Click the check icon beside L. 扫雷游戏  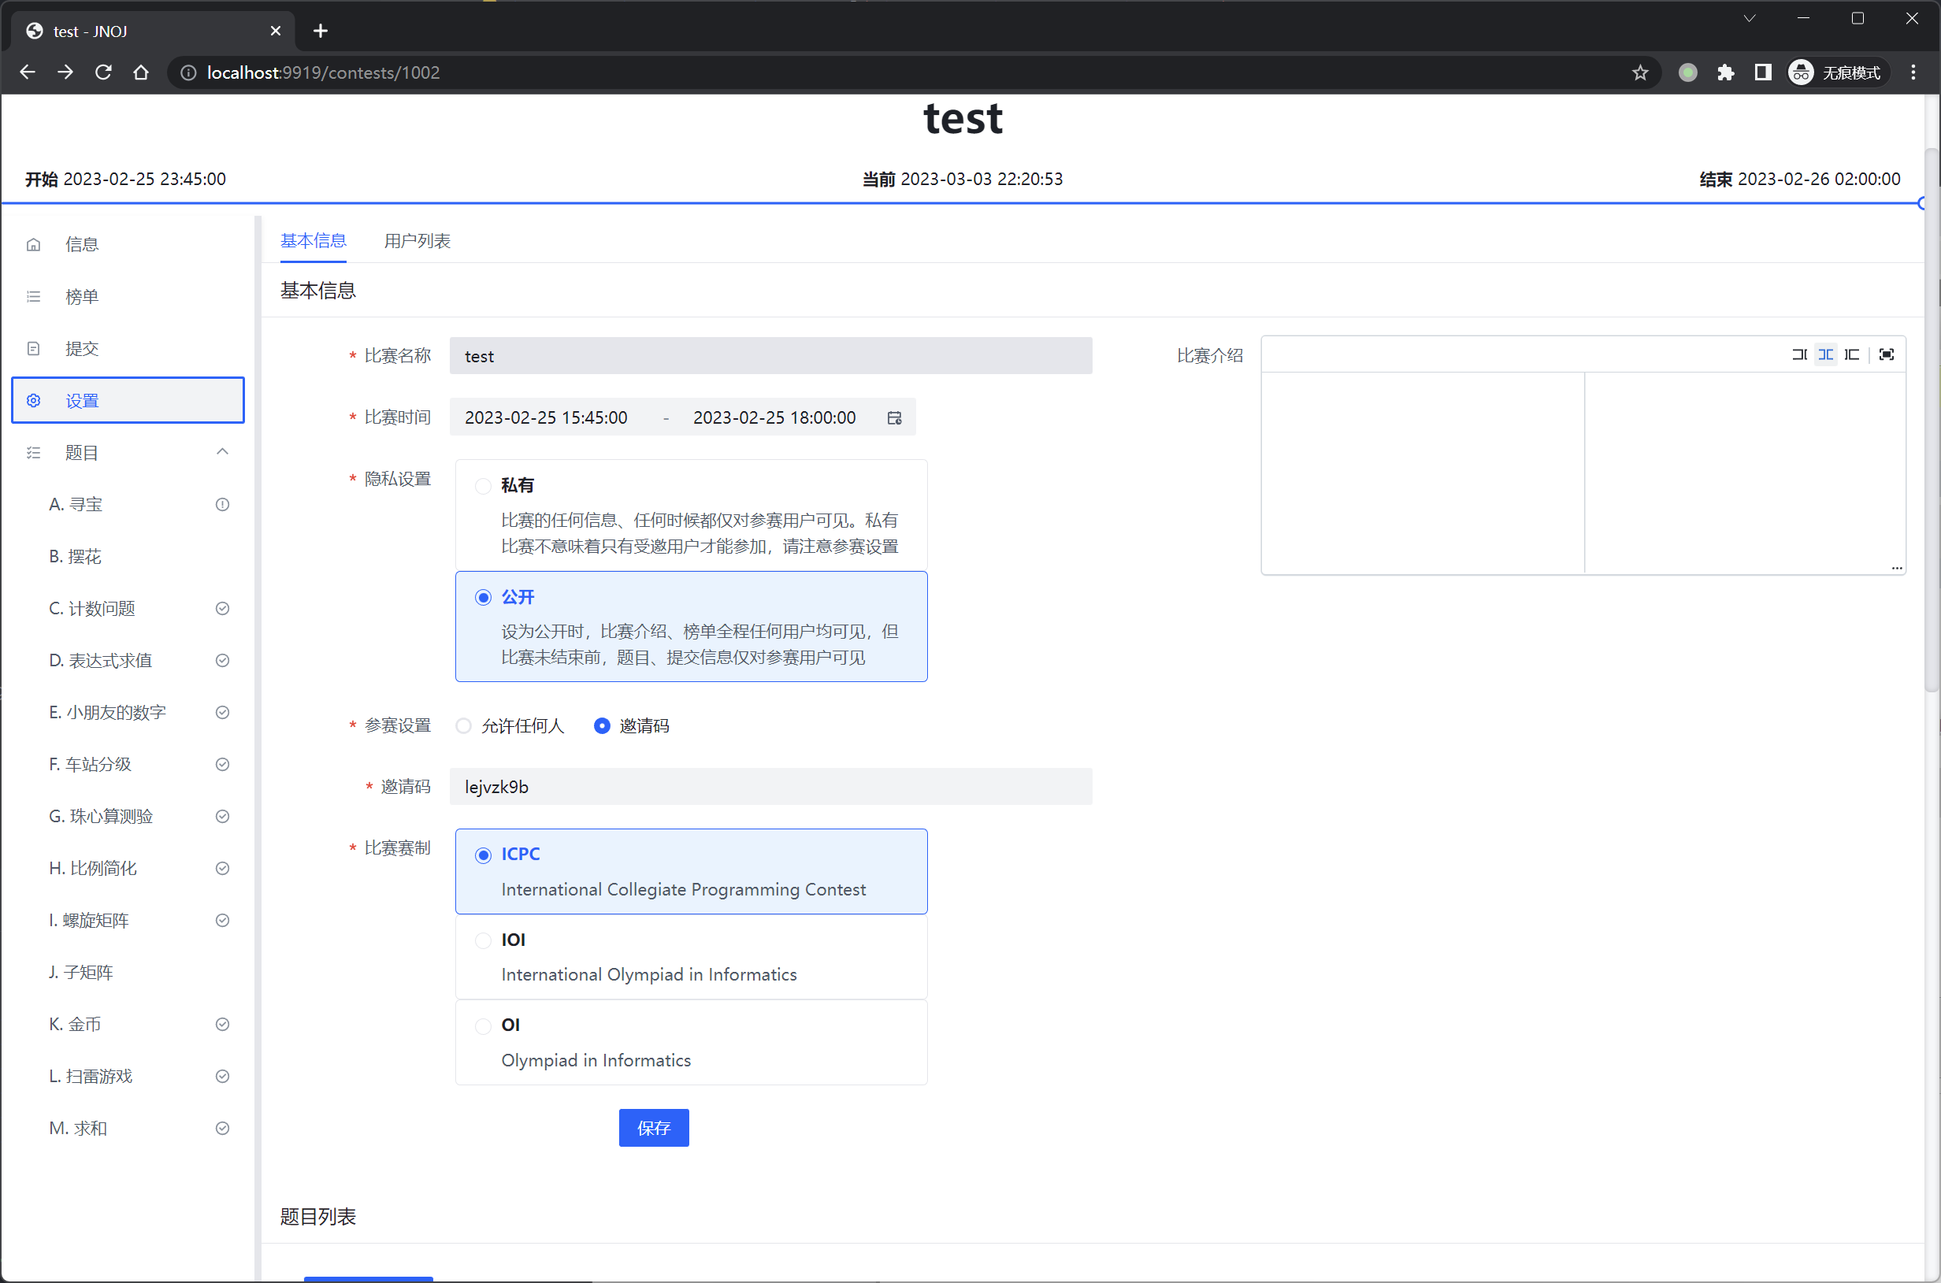222,1076
